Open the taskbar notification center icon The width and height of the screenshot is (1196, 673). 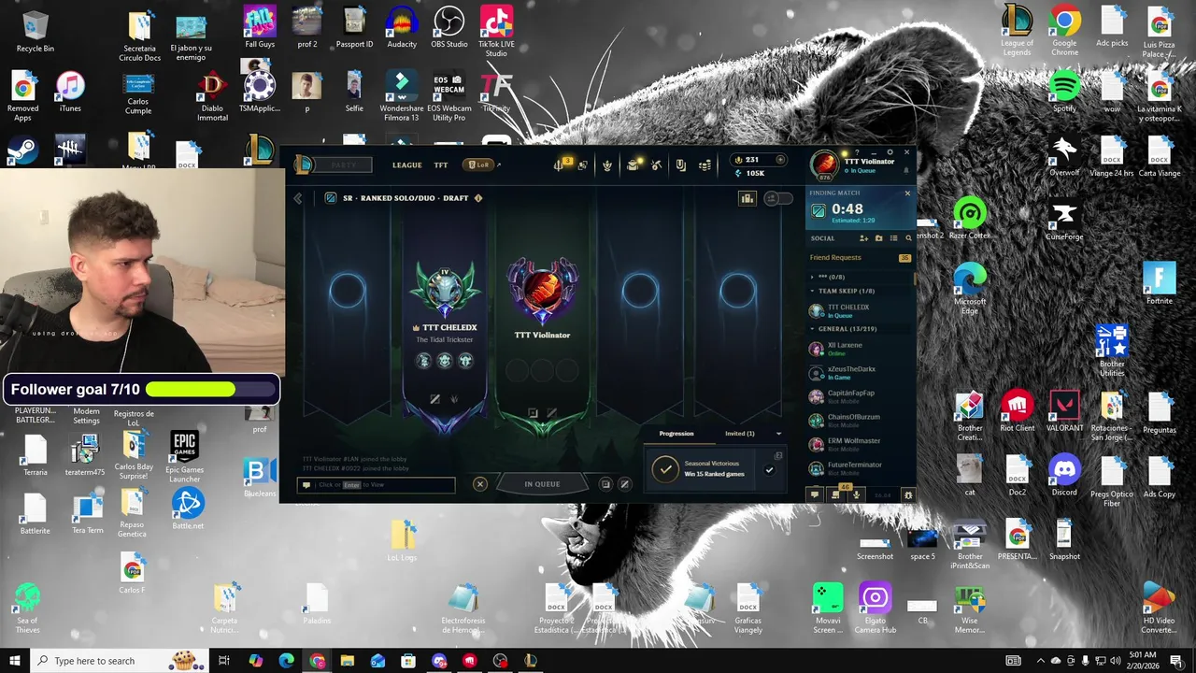(1176, 661)
